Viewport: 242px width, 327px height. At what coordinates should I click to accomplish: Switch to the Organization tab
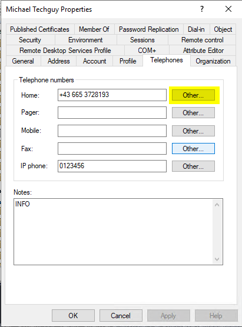point(213,61)
